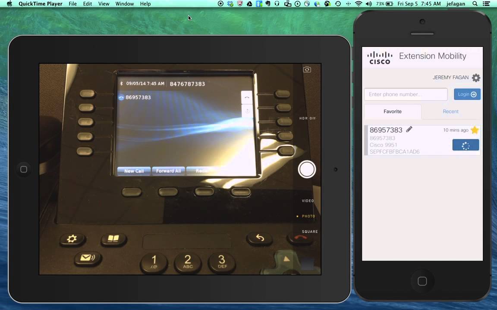
Task: Click the Cisco 9951 device text
Action: [383, 145]
